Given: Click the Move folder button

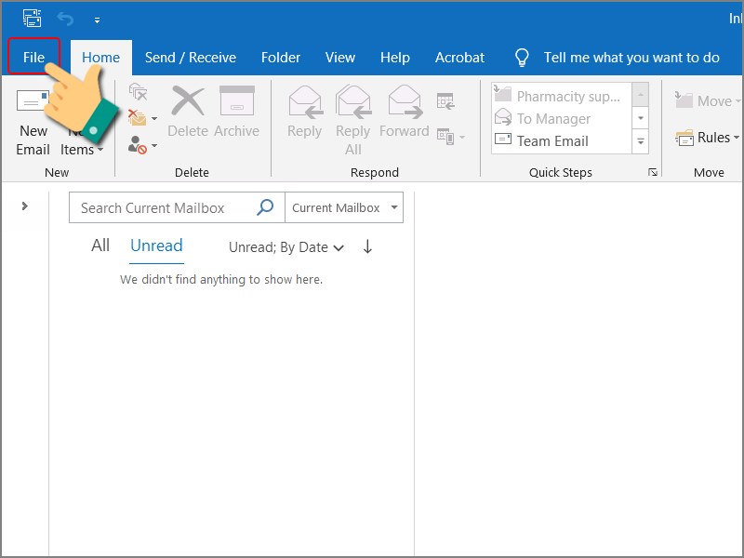Looking at the screenshot, I should click(x=707, y=100).
